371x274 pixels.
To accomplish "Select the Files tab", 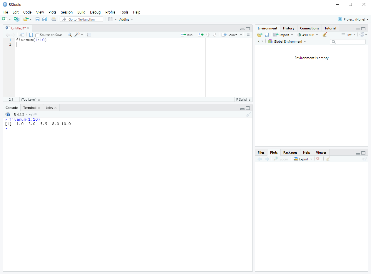I will (x=261, y=152).
